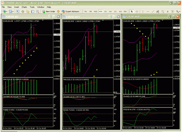Switch to the H1 timeframe

coord(105,11)
